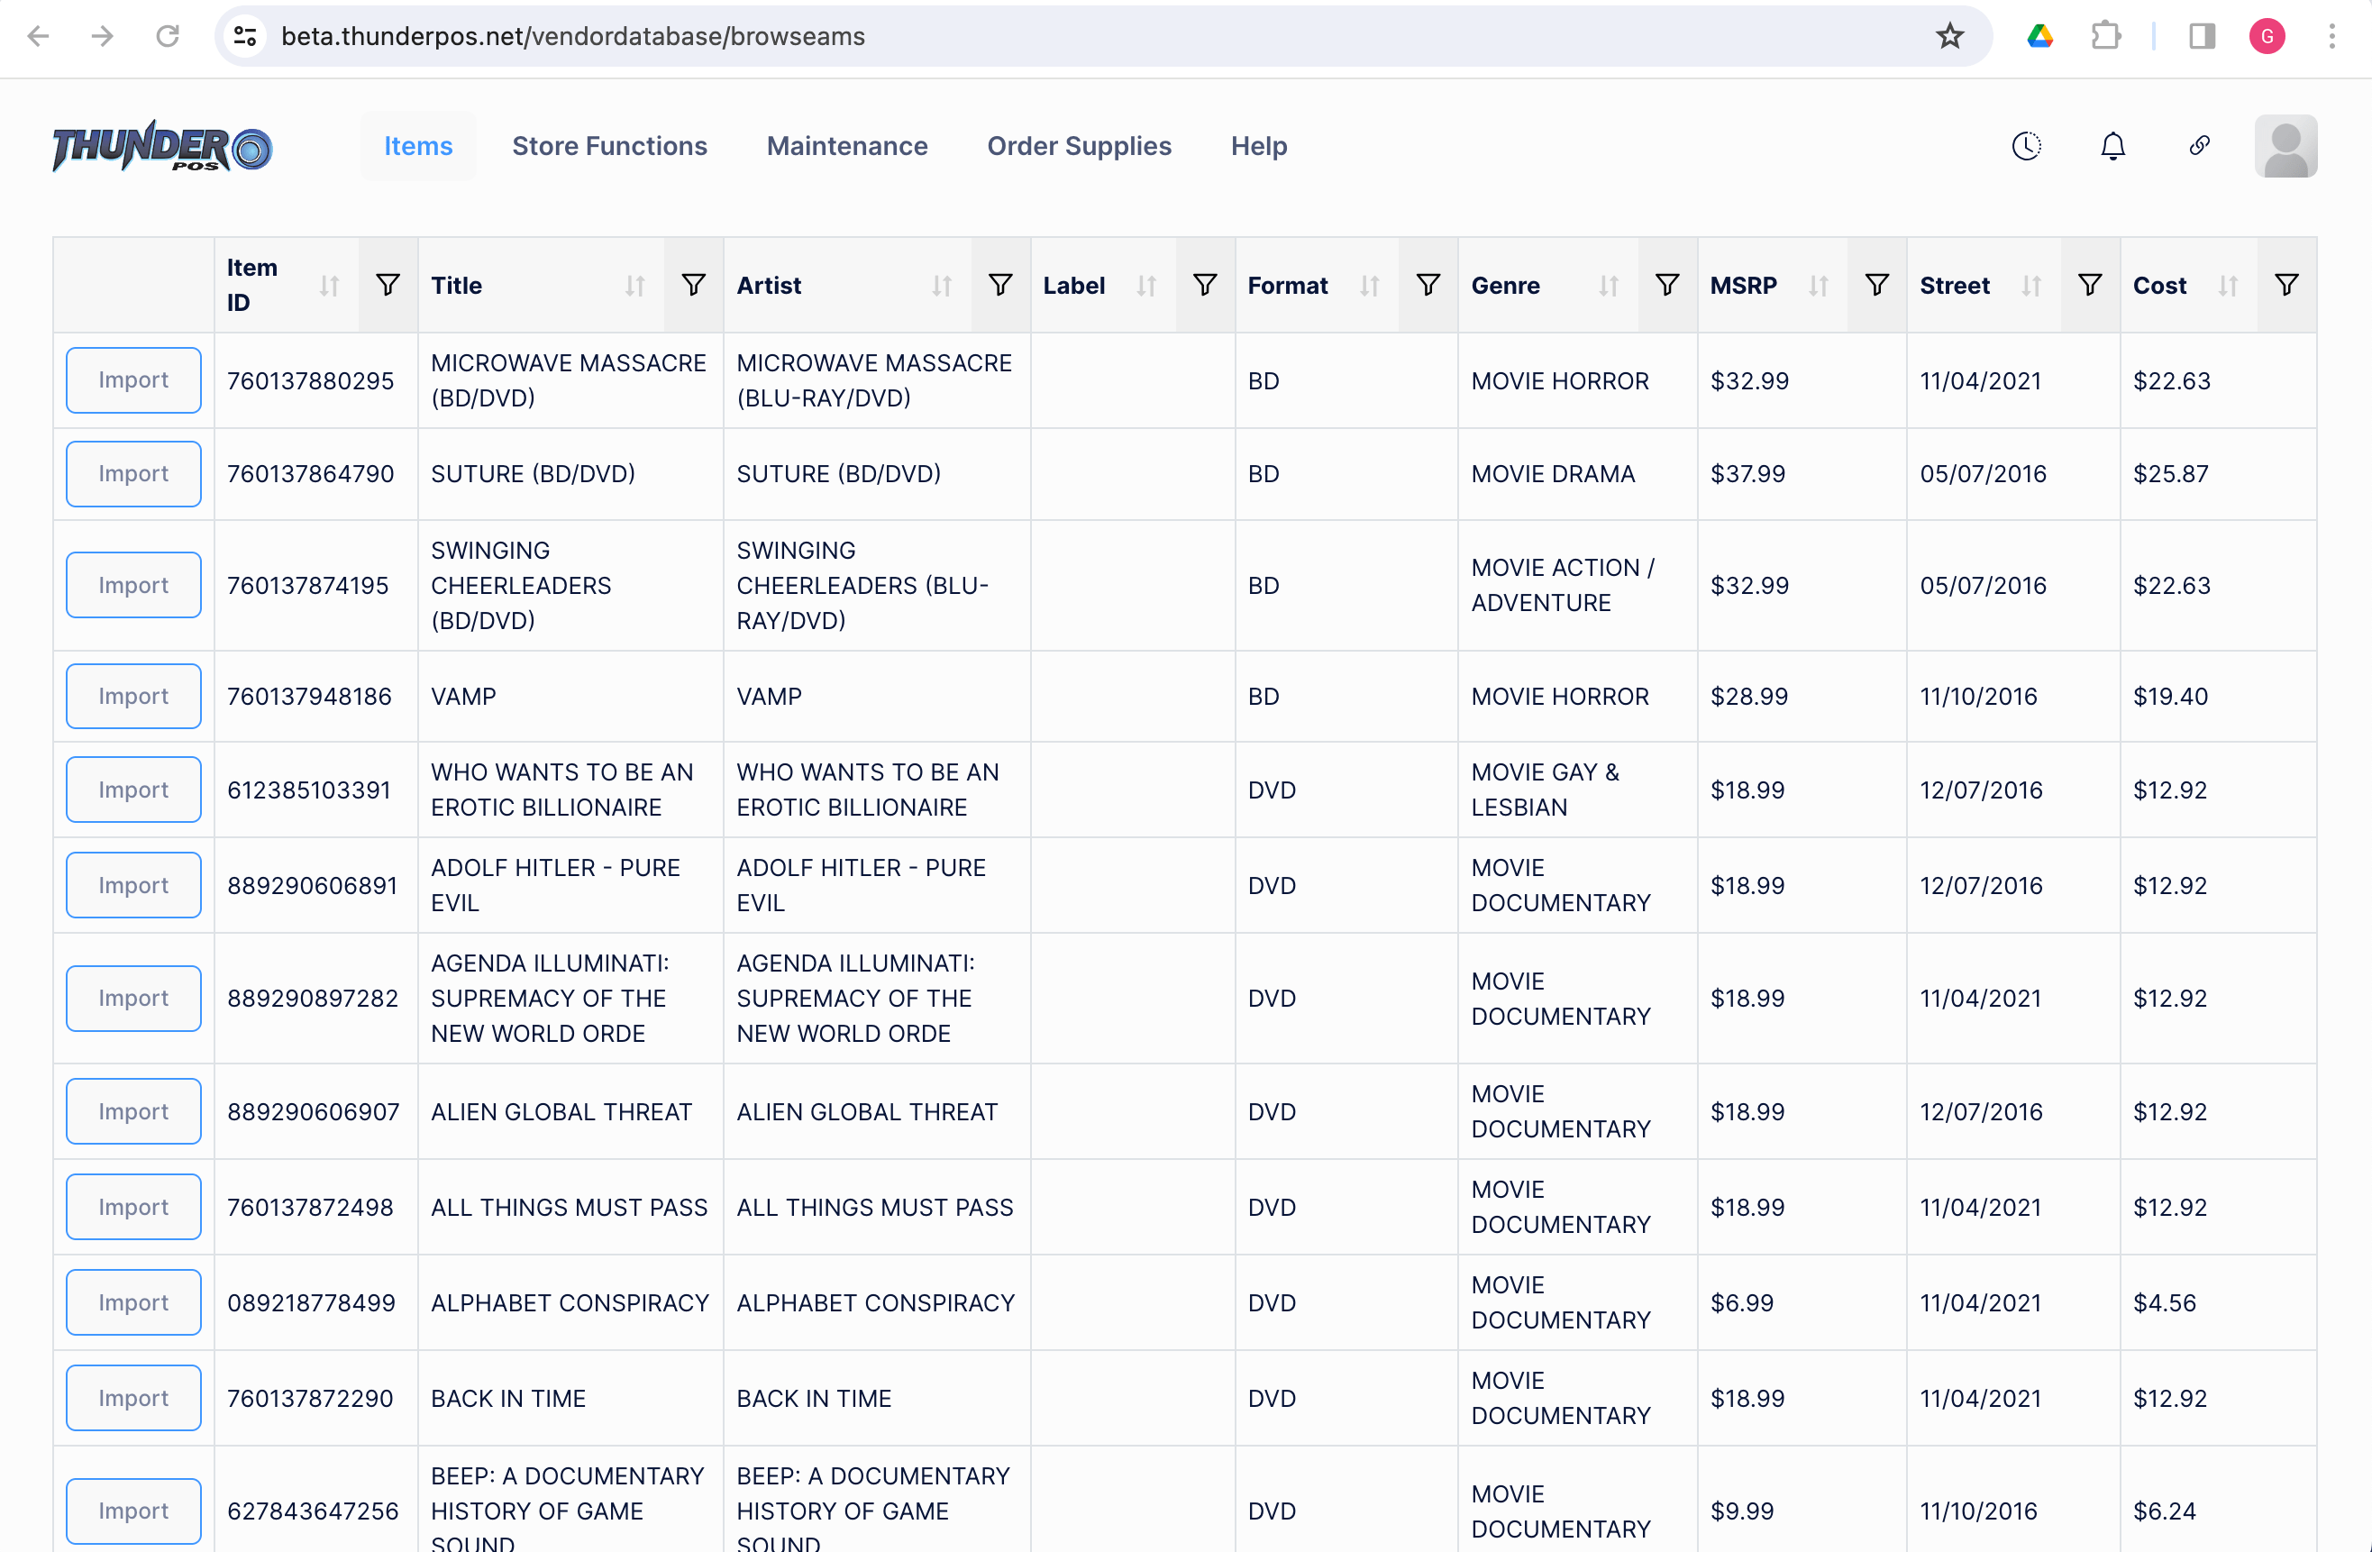Viewport: 2372px width, 1552px height.
Task: Toggle sorting on the Street column
Action: tap(2031, 286)
